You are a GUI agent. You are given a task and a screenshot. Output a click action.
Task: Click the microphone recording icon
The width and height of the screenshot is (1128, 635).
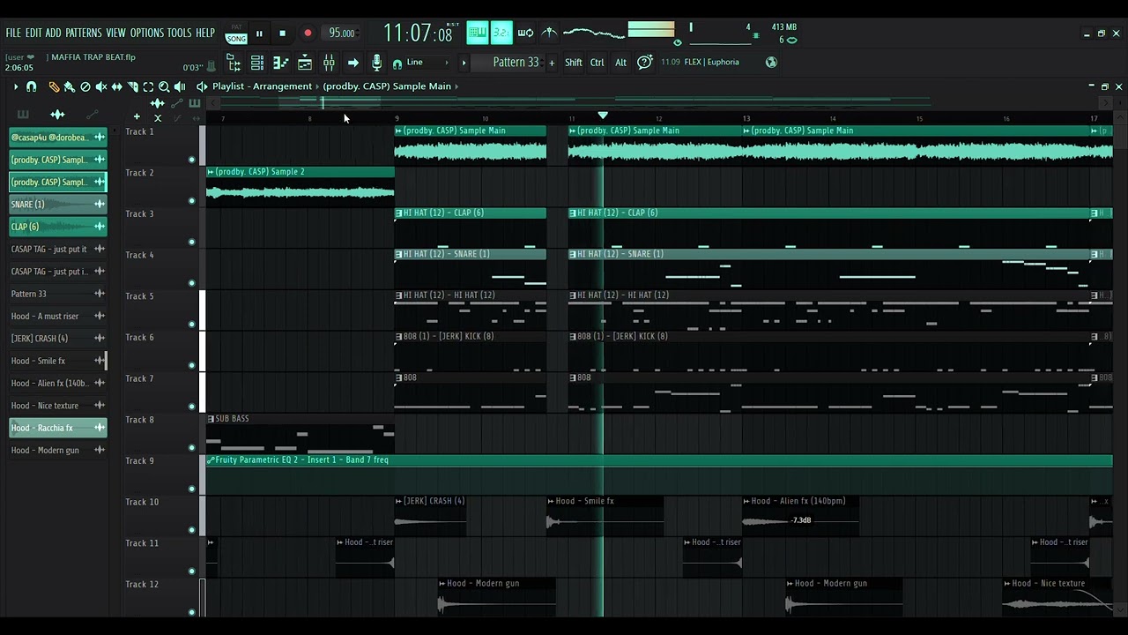pyautogui.click(x=376, y=63)
